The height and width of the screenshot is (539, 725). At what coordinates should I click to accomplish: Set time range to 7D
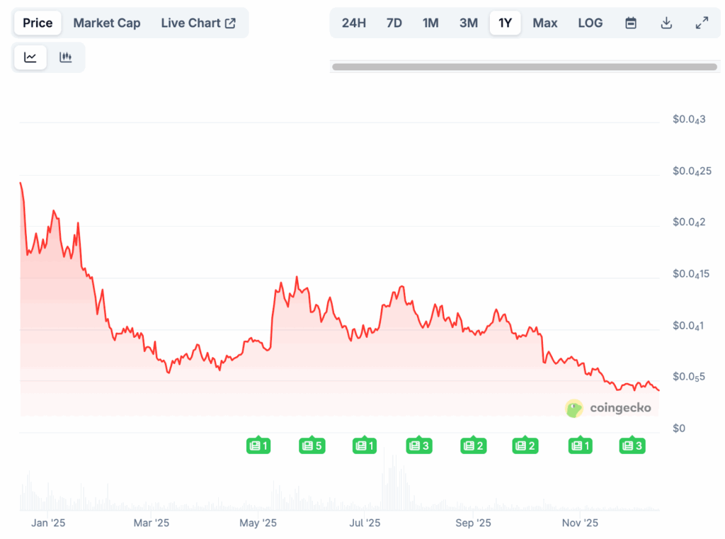pyautogui.click(x=394, y=23)
